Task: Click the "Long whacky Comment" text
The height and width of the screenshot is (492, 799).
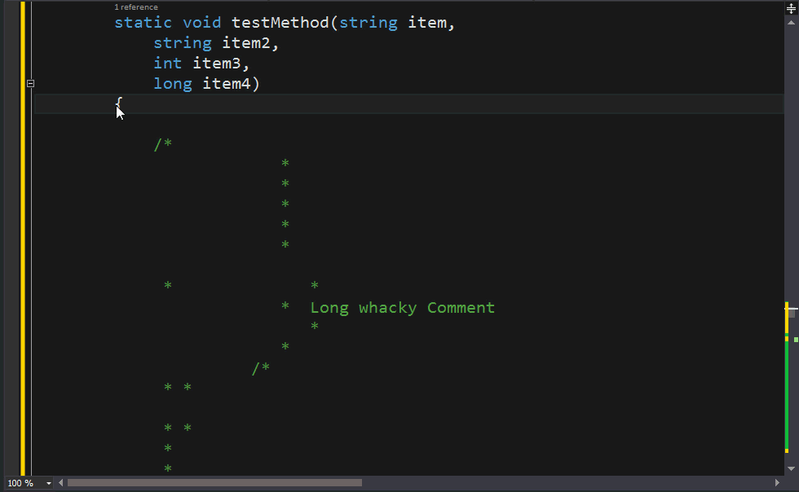Action: coord(403,308)
